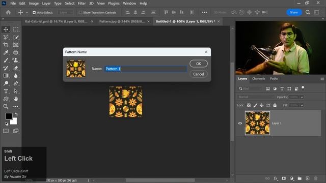Select the Path Selection tool

point(16,91)
